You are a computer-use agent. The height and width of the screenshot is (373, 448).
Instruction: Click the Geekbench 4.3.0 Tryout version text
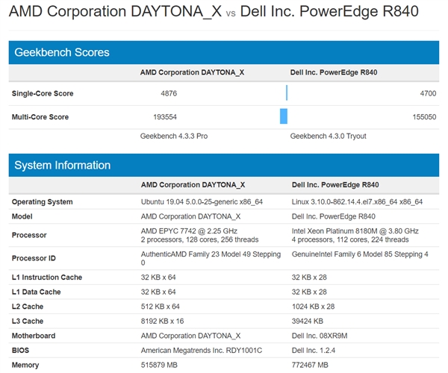[328, 136]
